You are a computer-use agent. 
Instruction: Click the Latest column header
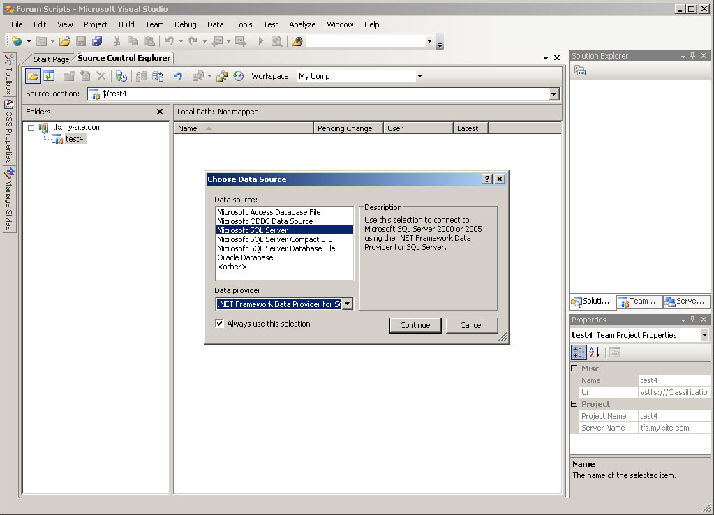pos(470,128)
